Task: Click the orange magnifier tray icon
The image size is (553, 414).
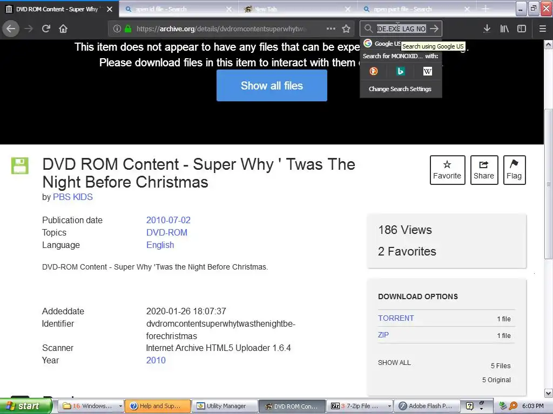Action: coord(514,406)
